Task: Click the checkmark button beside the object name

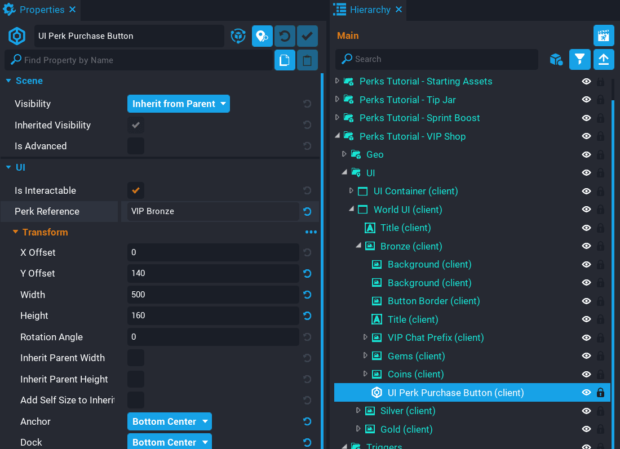Action: pyautogui.click(x=307, y=36)
